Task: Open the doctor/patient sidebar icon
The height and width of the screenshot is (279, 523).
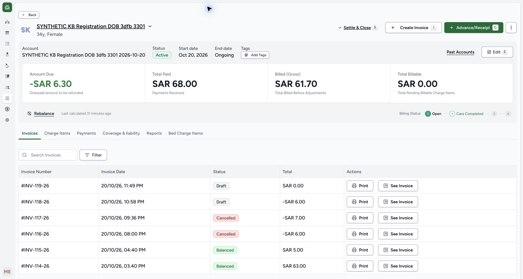Action: (7, 55)
